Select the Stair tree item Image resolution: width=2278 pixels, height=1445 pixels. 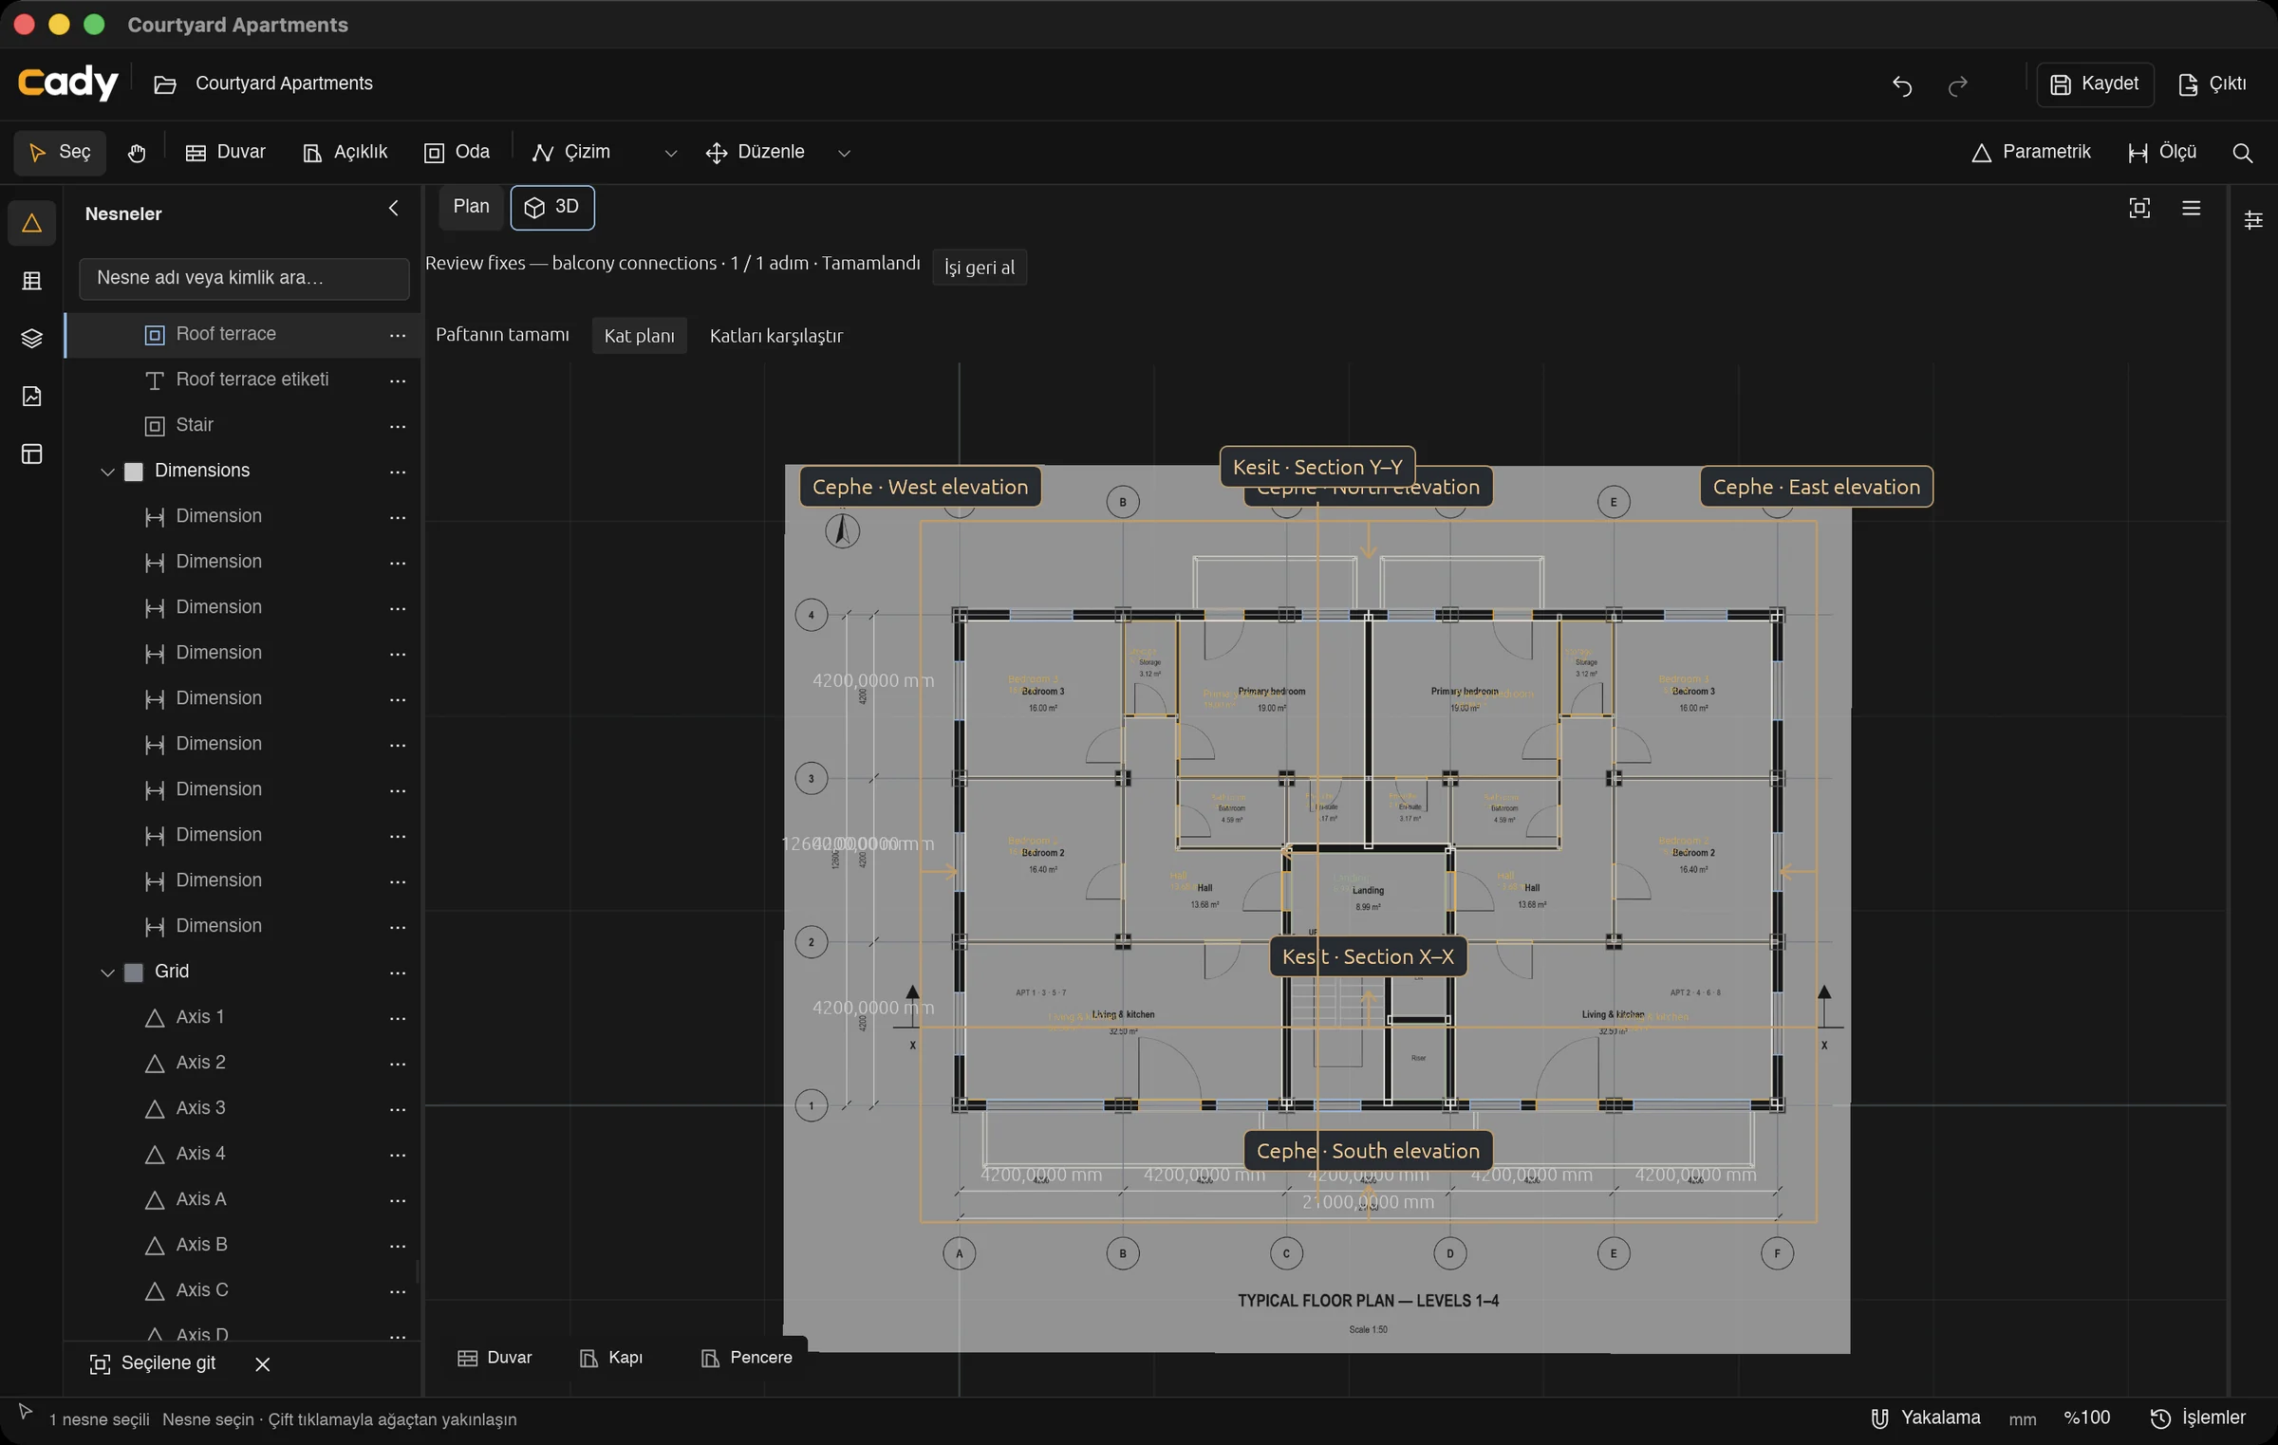tap(243, 426)
